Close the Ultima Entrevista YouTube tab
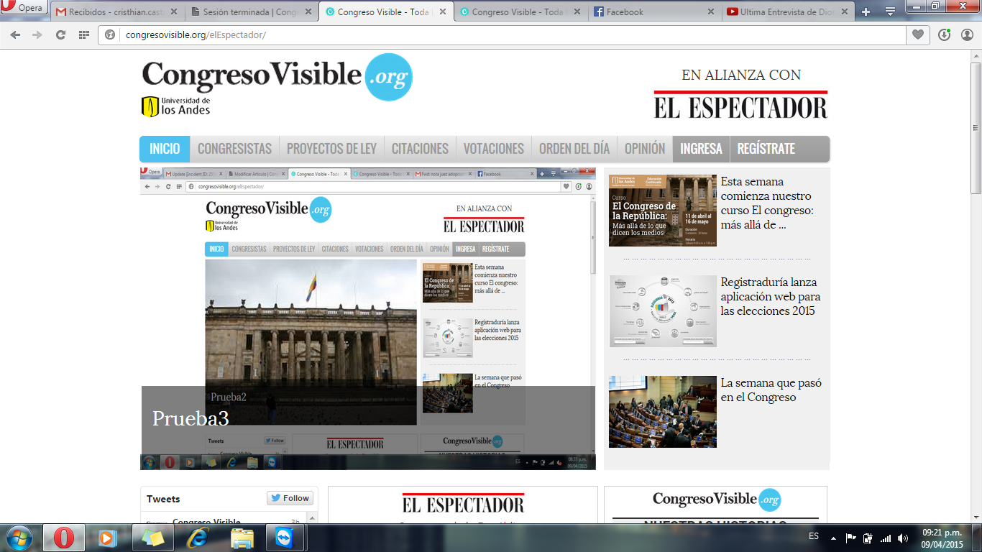 pos(845,11)
